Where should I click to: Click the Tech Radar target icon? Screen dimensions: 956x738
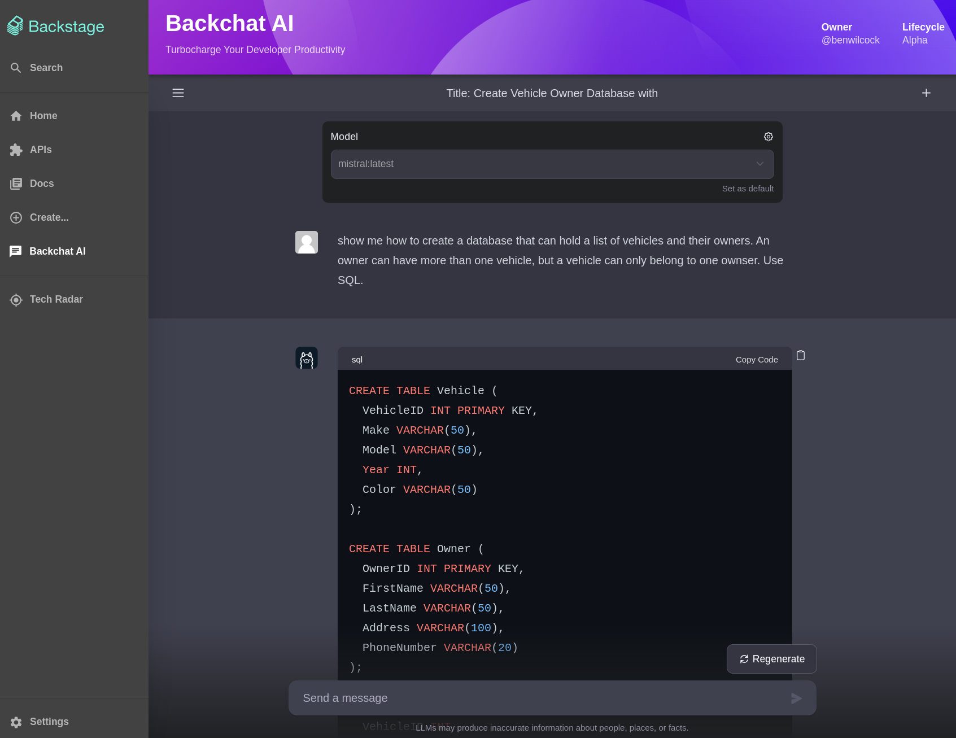point(16,300)
